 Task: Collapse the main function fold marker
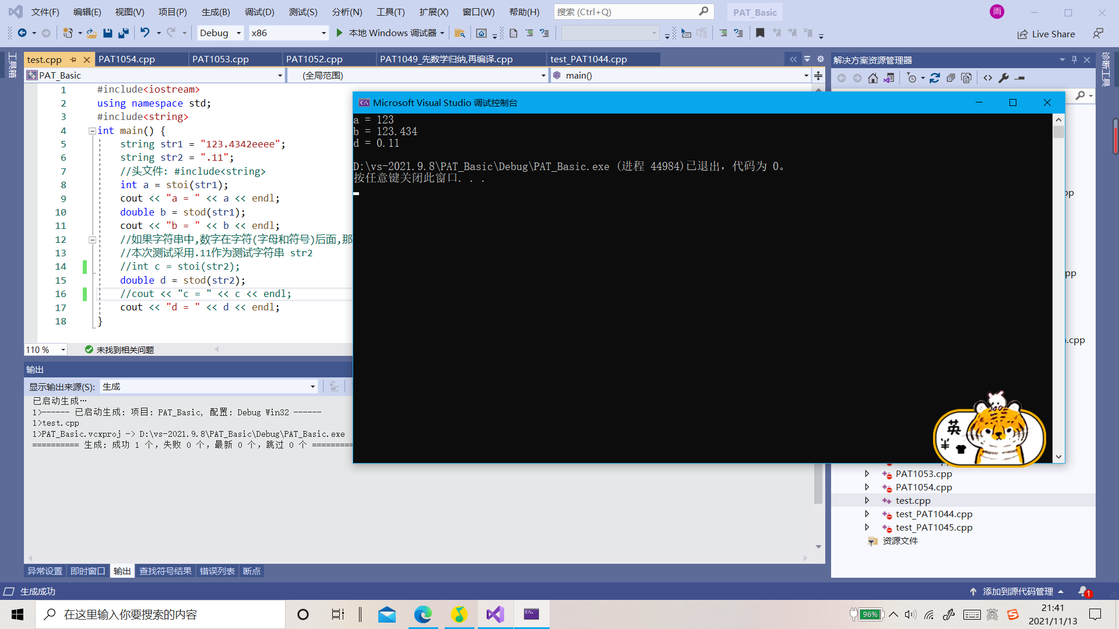92,131
